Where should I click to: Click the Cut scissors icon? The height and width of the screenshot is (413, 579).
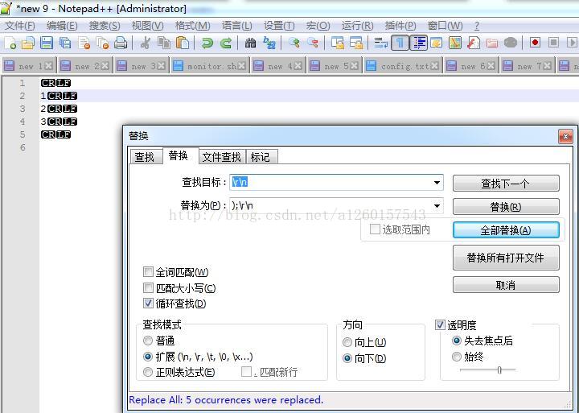[x=145, y=43]
